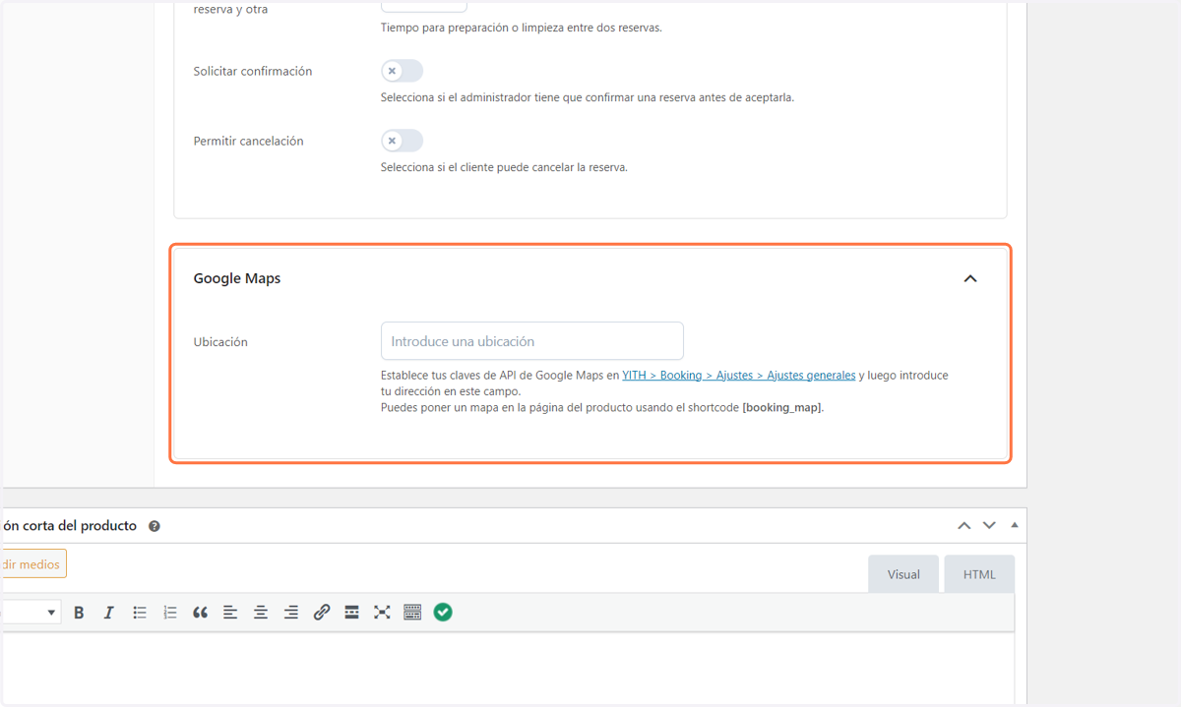Screen dimensions: 1181x707
Task: Click the Solicitar confirmación label
Action: click(253, 71)
